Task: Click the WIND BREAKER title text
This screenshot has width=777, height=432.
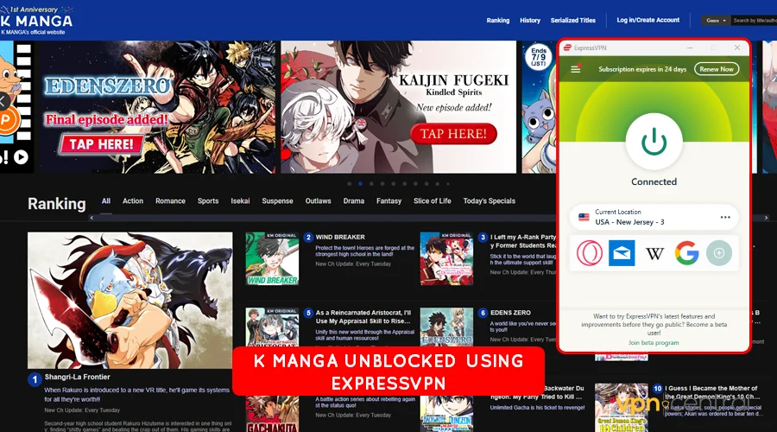Action: (x=340, y=237)
